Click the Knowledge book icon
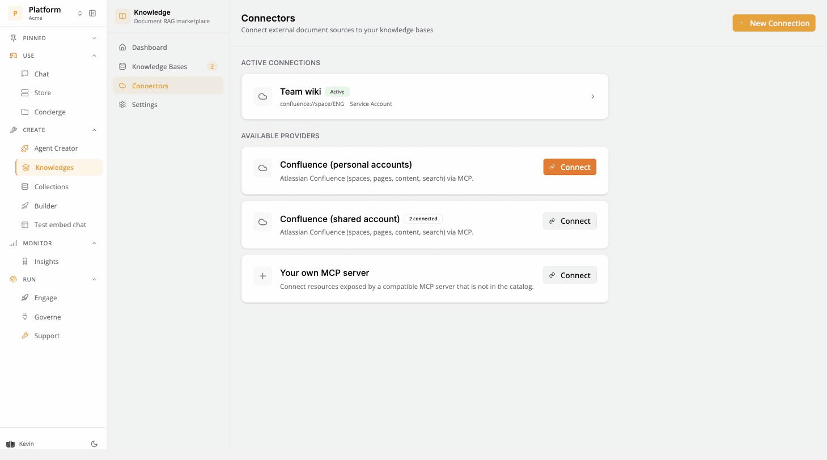Image resolution: width=827 pixels, height=460 pixels. click(122, 16)
